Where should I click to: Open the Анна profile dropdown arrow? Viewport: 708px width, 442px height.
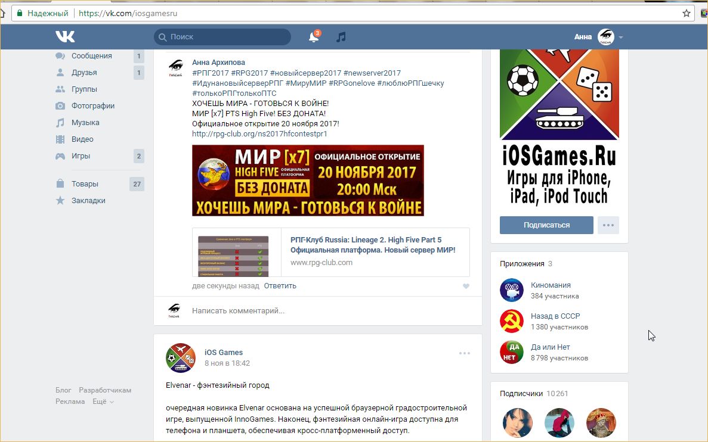[x=621, y=38]
